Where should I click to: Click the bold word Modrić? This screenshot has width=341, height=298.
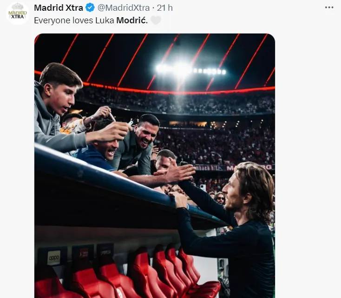(x=132, y=20)
